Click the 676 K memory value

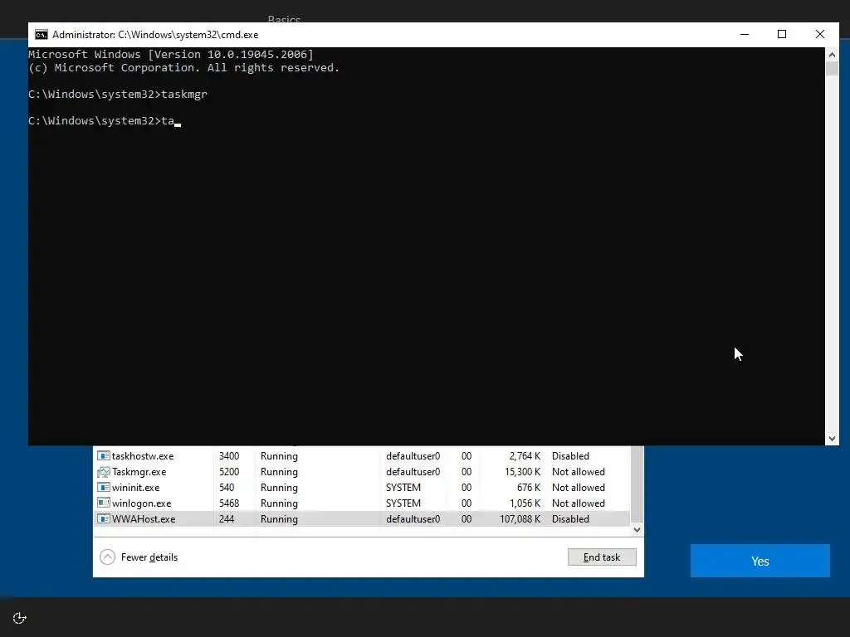[x=529, y=488]
